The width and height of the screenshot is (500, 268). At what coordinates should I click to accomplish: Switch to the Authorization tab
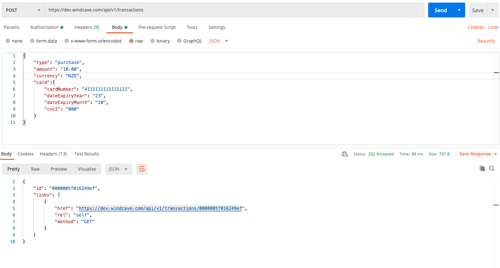pyautogui.click(x=47, y=27)
